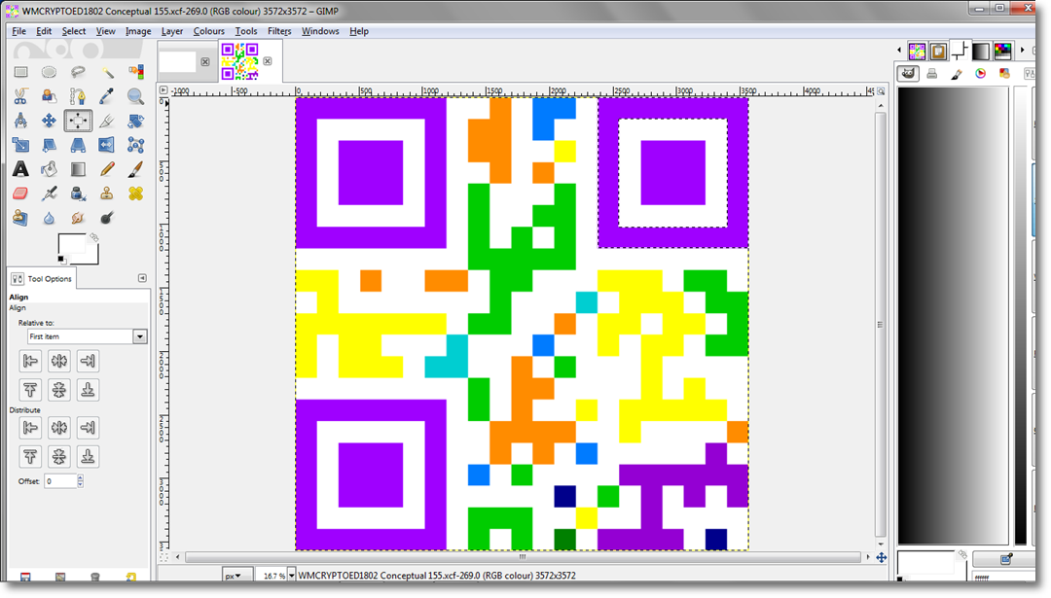Select the Eraser tool
Screen dimensions: 1051x598
tap(20, 193)
